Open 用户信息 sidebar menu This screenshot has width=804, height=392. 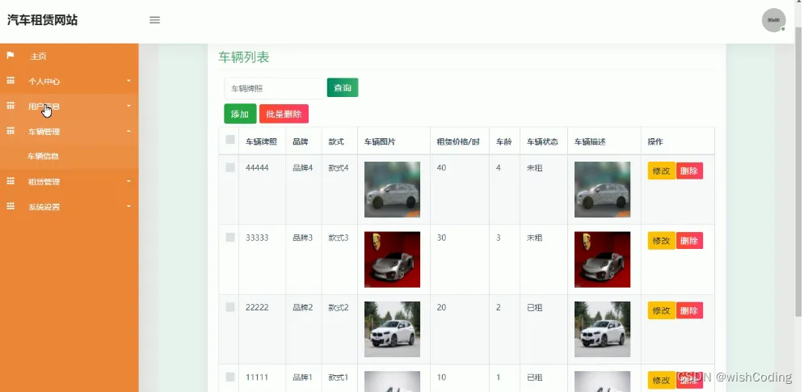coord(69,106)
